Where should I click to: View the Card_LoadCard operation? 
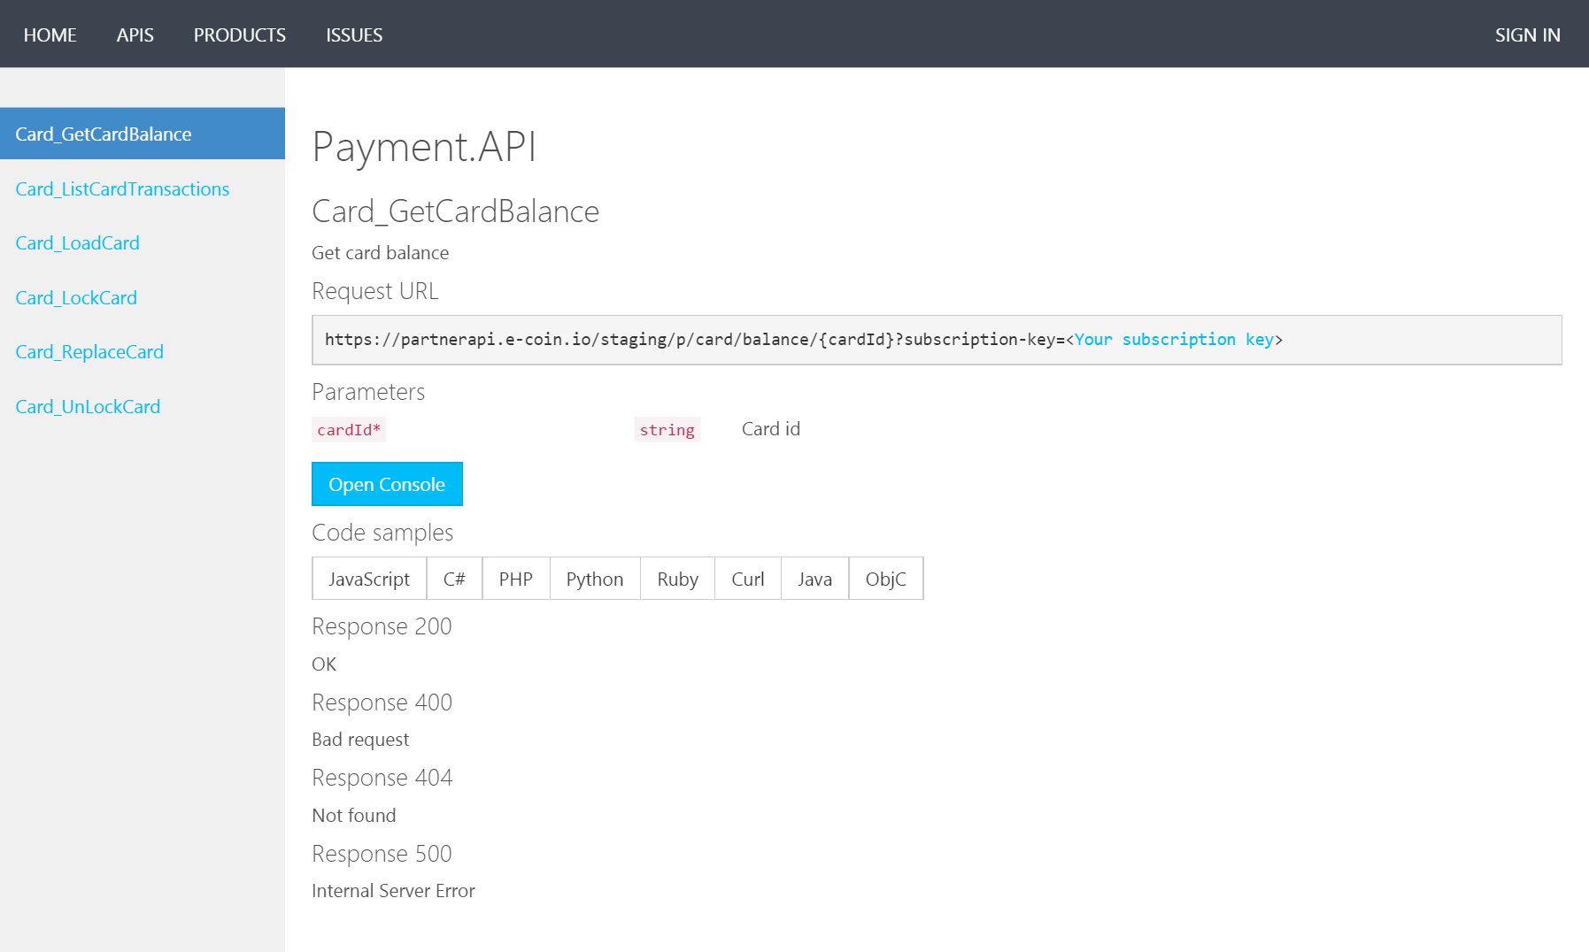click(x=77, y=242)
